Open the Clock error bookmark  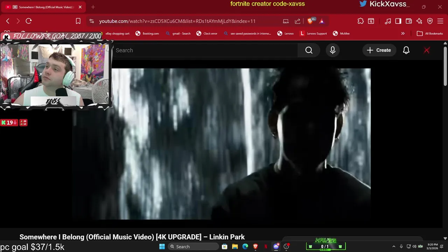pyautogui.click(x=207, y=34)
